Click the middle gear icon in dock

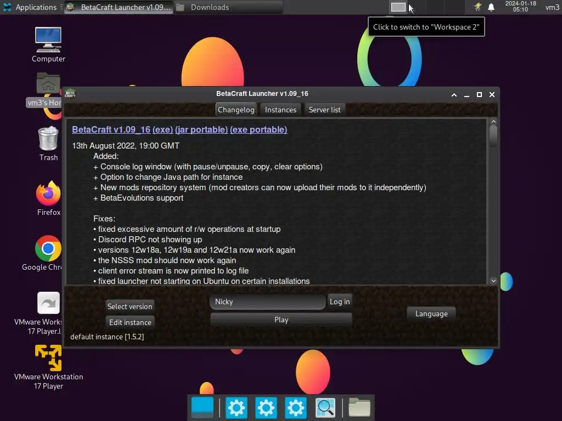(x=266, y=407)
